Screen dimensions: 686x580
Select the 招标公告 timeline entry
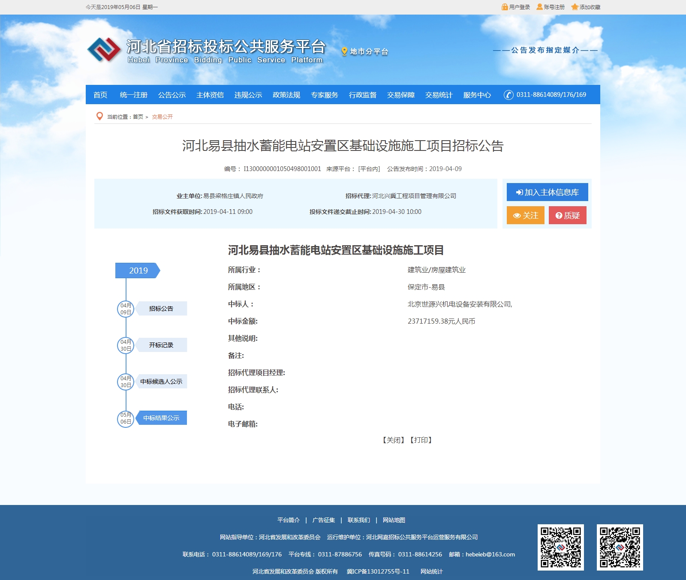pyautogui.click(x=161, y=309)
